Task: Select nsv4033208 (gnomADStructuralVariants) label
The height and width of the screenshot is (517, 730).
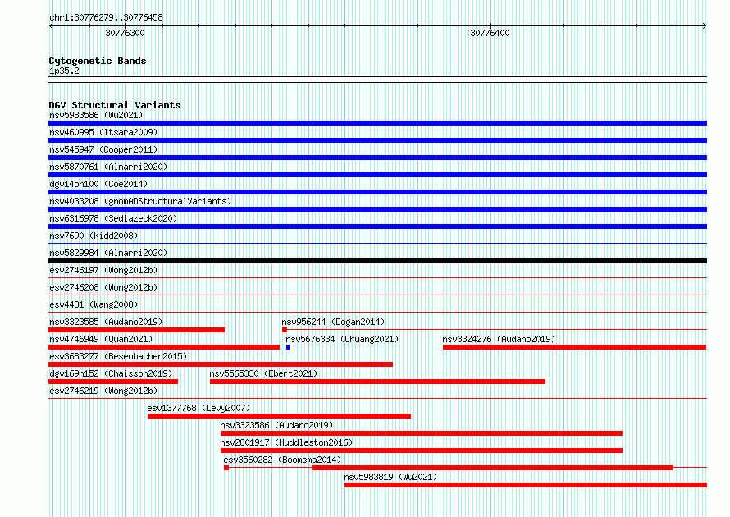Action: coord(140,201)
